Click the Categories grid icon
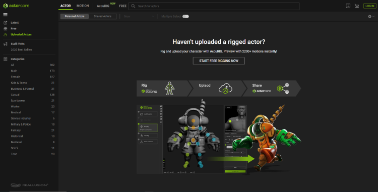The height and width of the screenshot is (192, 378). [x=6, y=59]
